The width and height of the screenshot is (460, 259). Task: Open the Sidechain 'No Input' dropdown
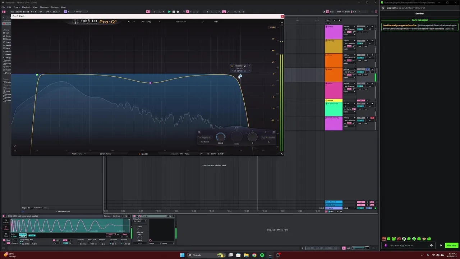140,221
